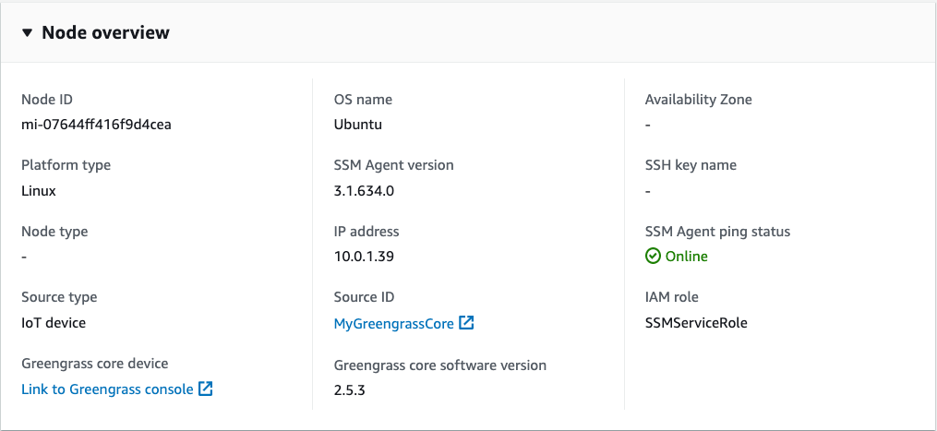The width and height of the screenshot is (937, 431).
Task: Collapse the Node overview section triangle
Action: [27, 33]
